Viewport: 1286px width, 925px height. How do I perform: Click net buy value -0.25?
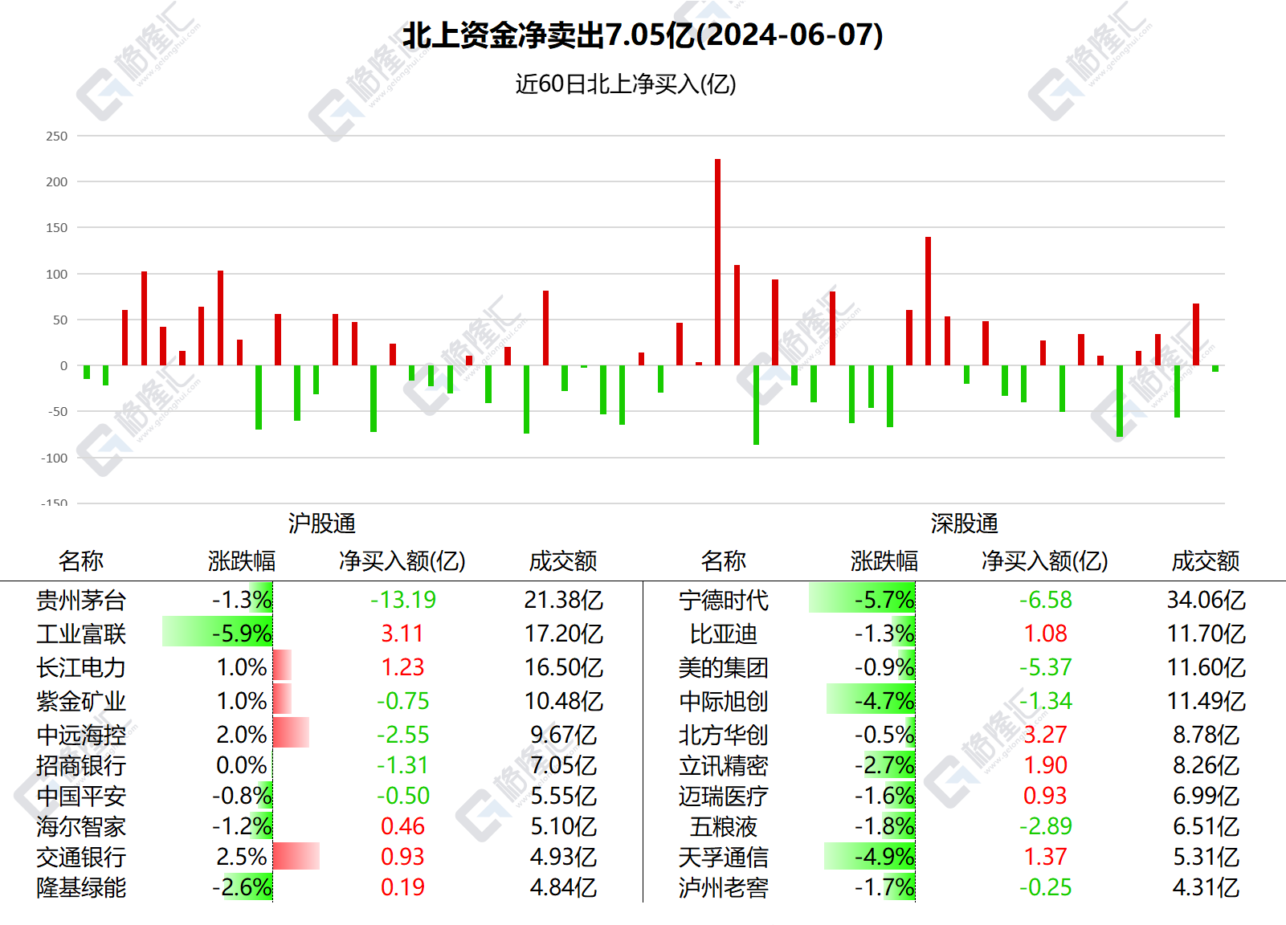[1046, 887]
